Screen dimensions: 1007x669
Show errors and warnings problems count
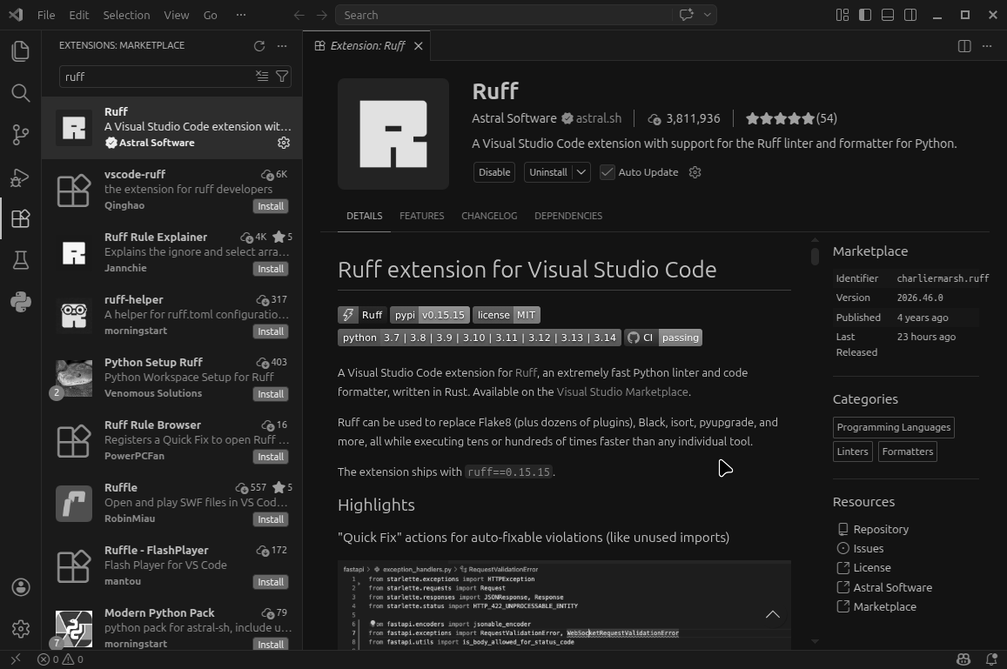[60, 659]
